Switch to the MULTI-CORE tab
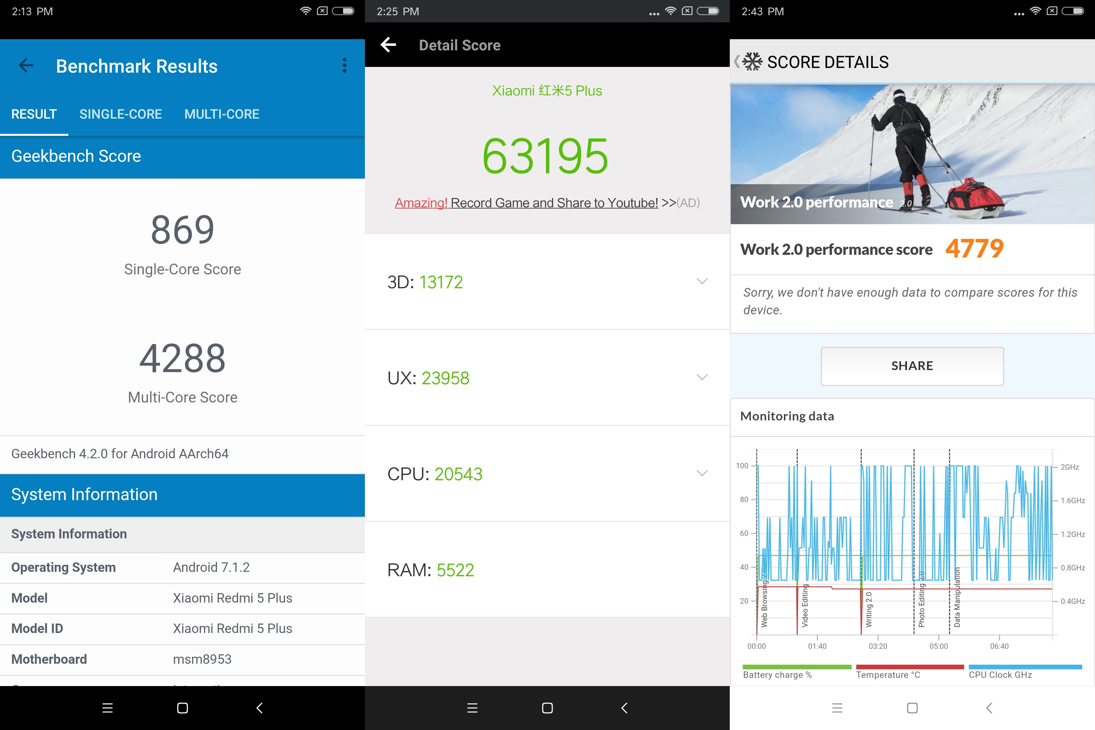 222,114
